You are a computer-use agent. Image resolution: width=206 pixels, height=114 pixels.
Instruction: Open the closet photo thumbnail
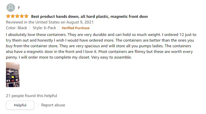coord(13,75)
